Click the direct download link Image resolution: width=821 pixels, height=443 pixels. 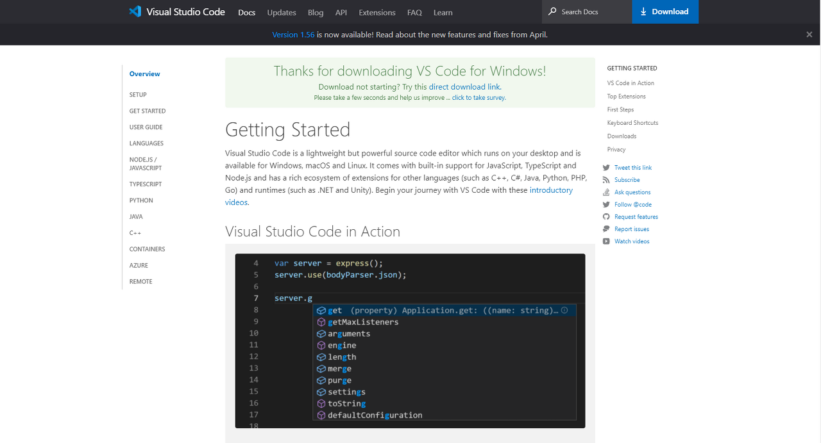(464, 86)
